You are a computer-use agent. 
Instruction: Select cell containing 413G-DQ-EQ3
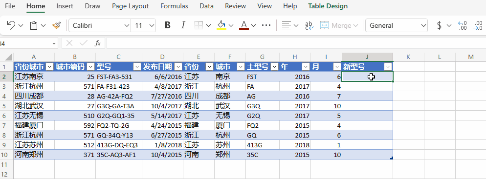pos(119,145)
